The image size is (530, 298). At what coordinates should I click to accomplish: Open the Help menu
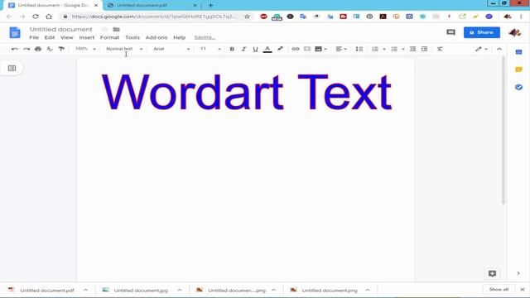click(180, 37)
